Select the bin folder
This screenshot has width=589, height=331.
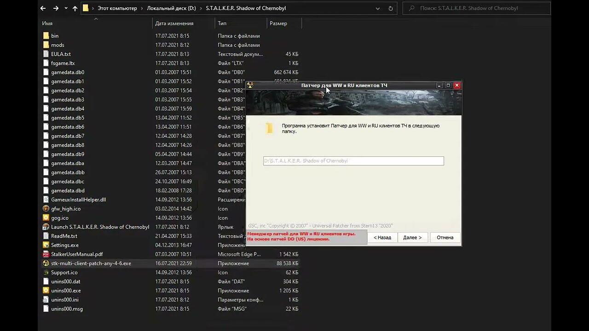click(55, 36)
